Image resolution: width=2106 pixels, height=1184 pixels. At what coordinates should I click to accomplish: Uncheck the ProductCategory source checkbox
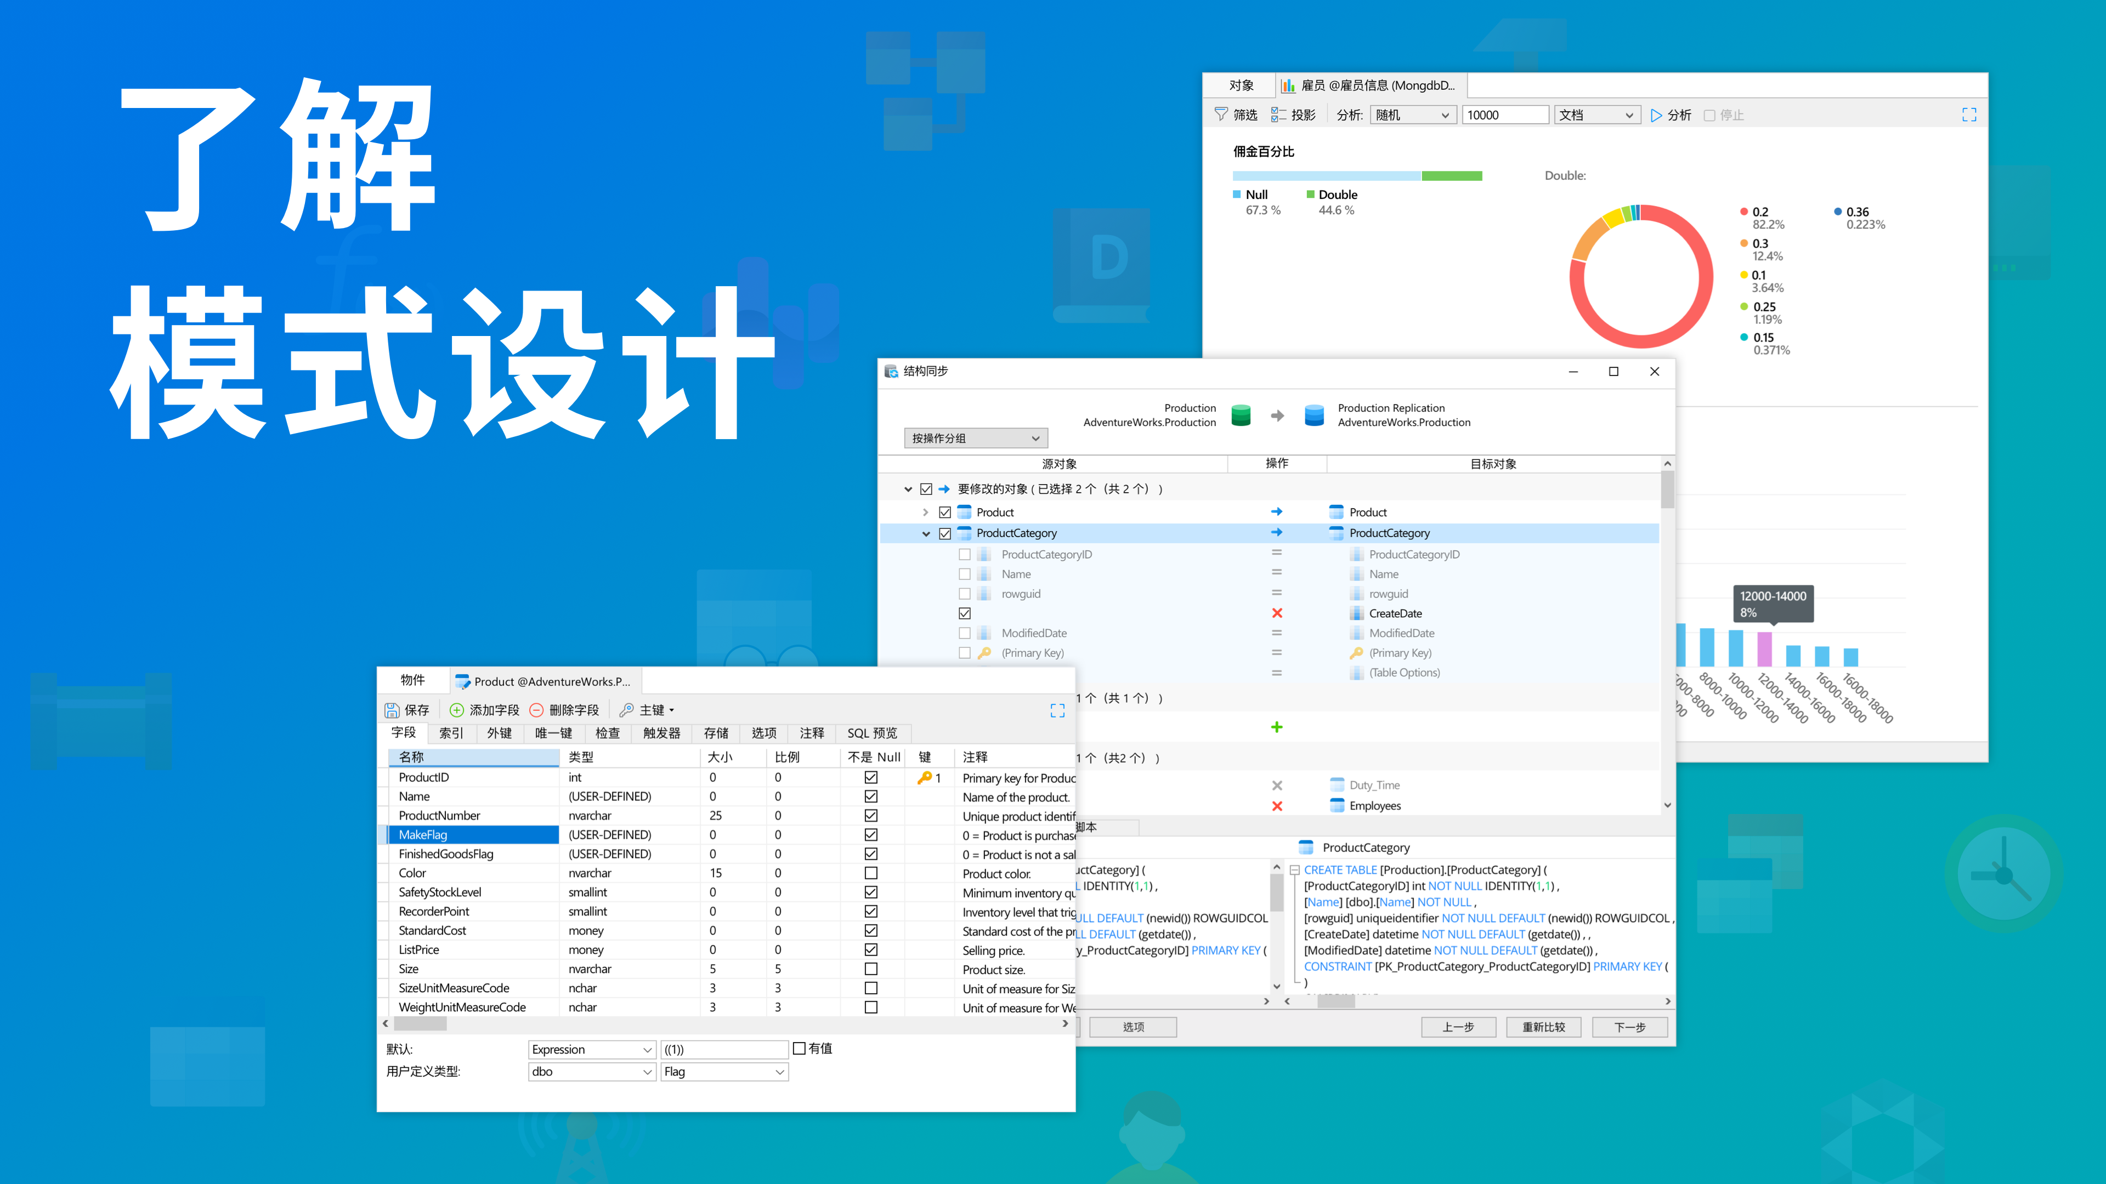[945, 533]
